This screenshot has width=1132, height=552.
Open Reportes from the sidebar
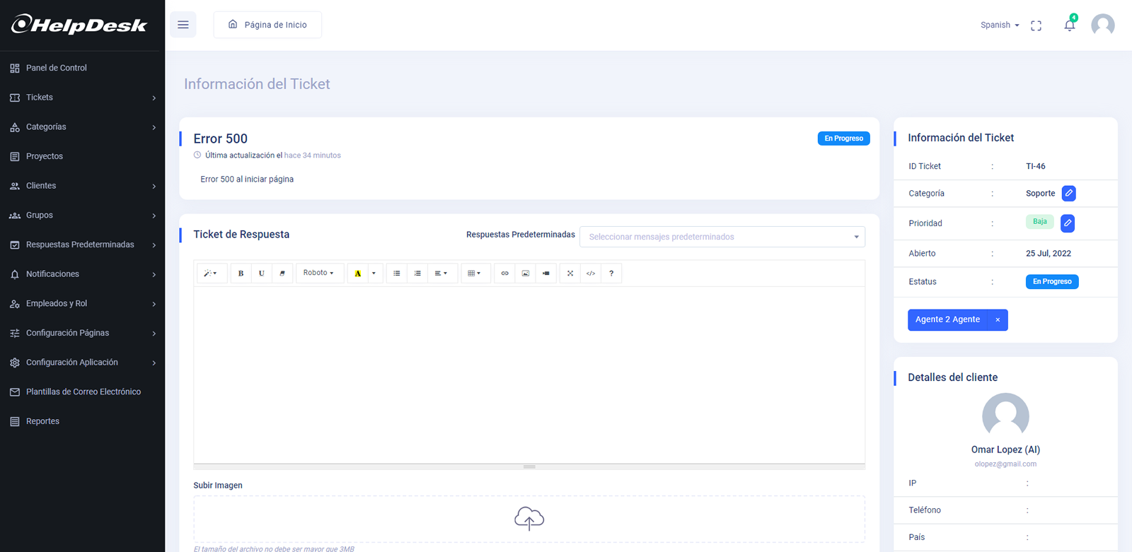[x=43, y=421]
